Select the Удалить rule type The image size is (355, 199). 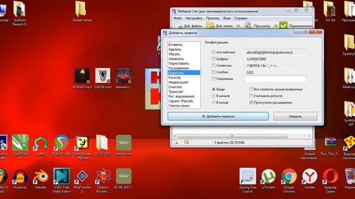pyautogui.click(x=184, y=49)
